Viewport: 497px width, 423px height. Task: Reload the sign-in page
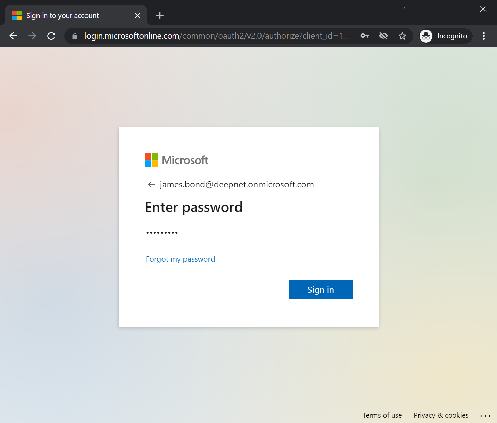click(x=51, y=36)
